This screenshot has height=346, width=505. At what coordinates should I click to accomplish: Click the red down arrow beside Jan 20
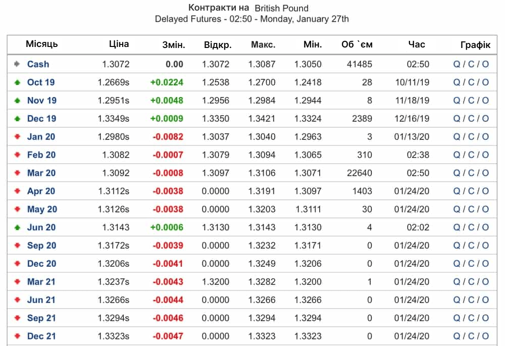[x=17, y=136]
